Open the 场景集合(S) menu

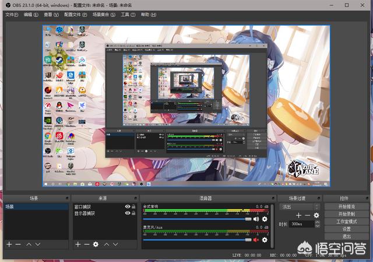[x=104, y=15]
